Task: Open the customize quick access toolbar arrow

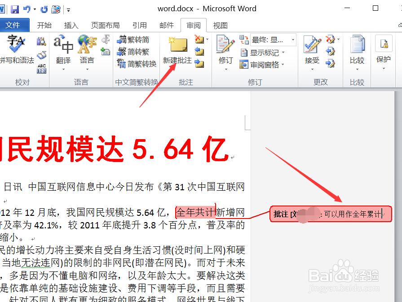Action: 68,10
